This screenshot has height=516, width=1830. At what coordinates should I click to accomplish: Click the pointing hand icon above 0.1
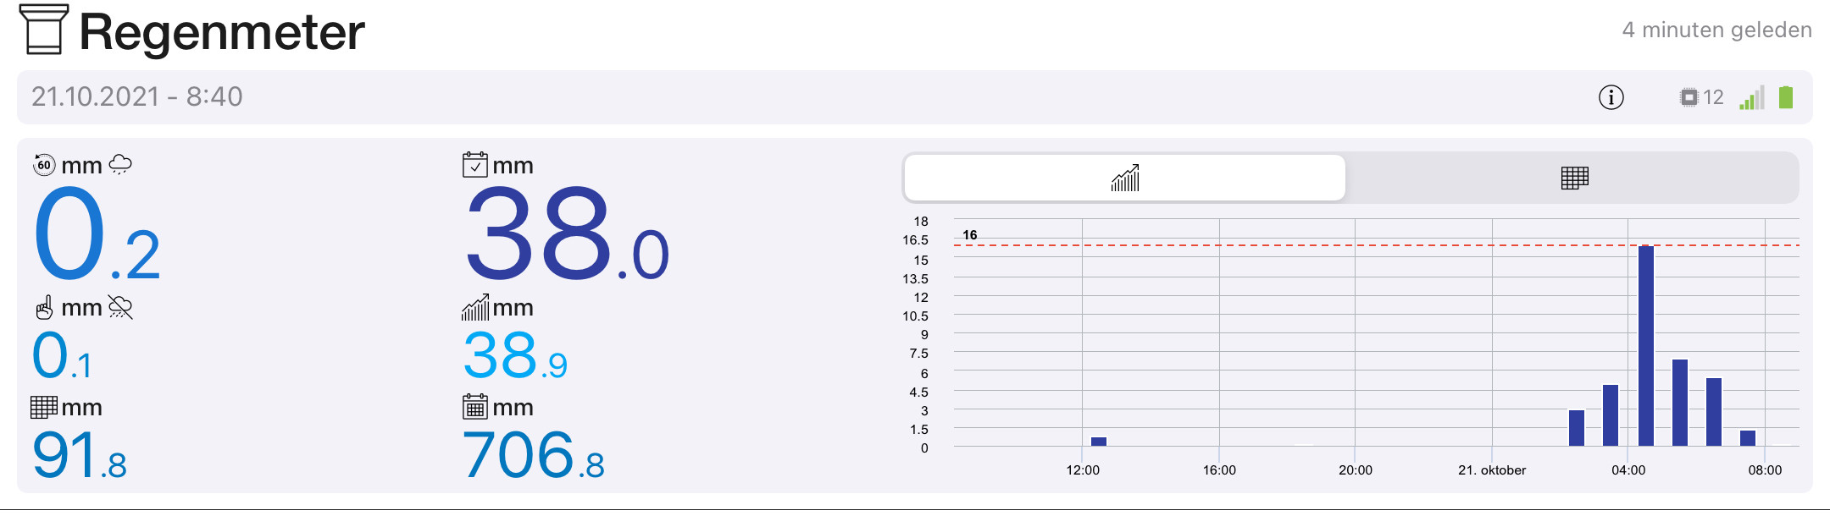tap(44, 308)
